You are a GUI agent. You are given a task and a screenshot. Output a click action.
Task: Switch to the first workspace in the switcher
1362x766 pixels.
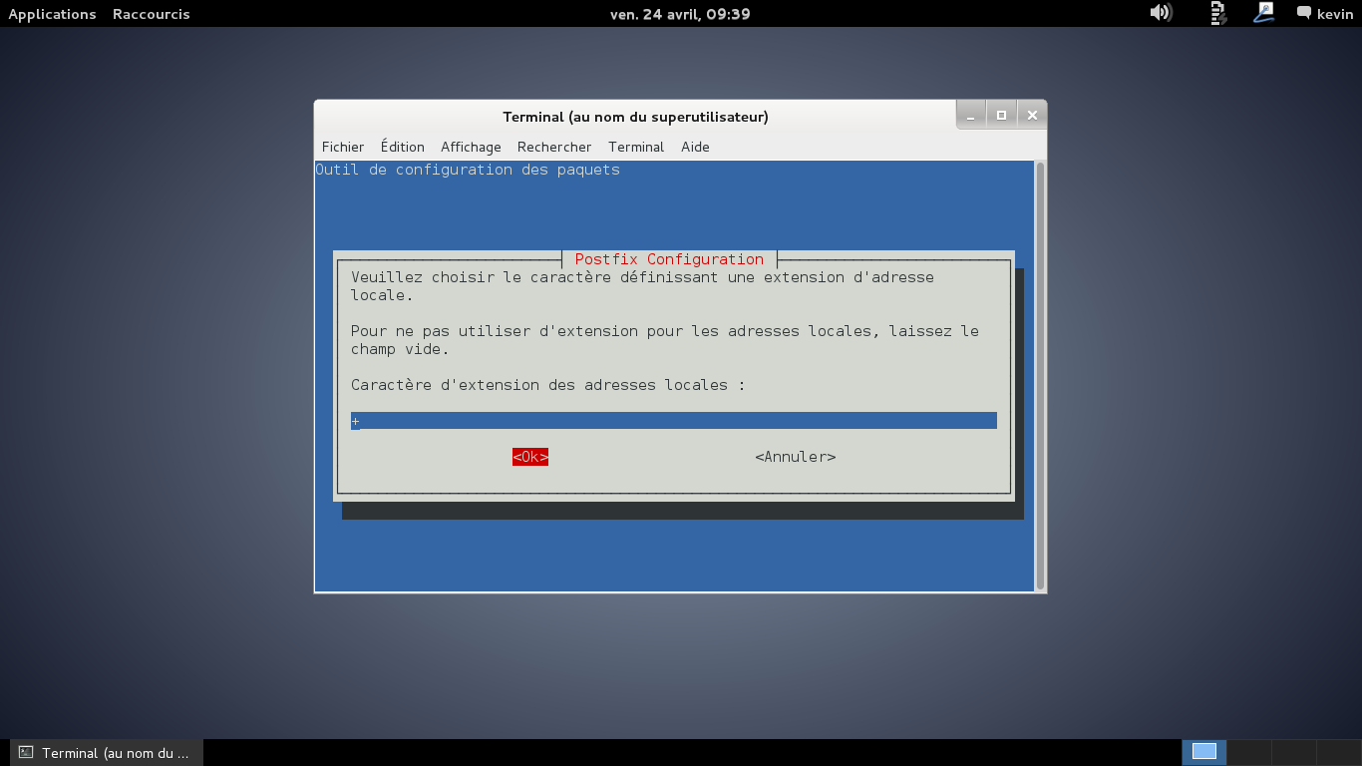pyautogui.click(x=1204, y=752)
